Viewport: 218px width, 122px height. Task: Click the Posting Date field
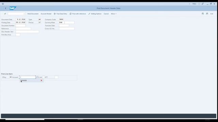[x=20, y=23]
